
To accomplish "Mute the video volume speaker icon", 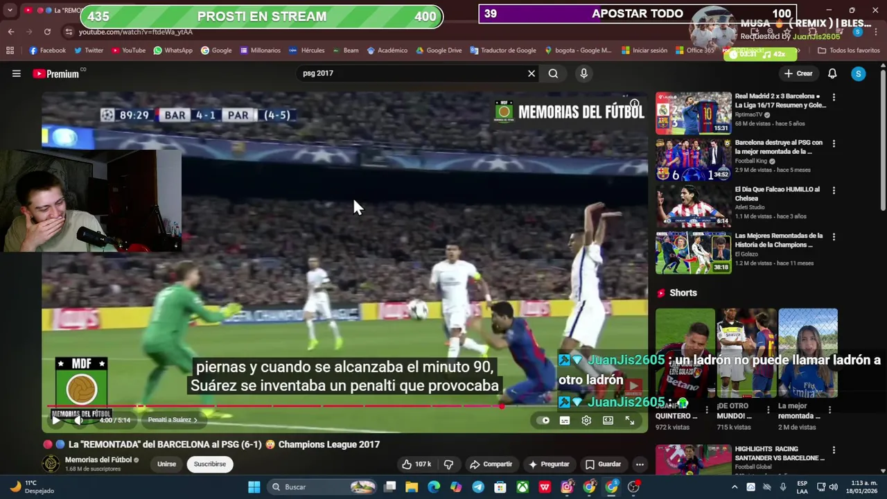I will point(78,420).
